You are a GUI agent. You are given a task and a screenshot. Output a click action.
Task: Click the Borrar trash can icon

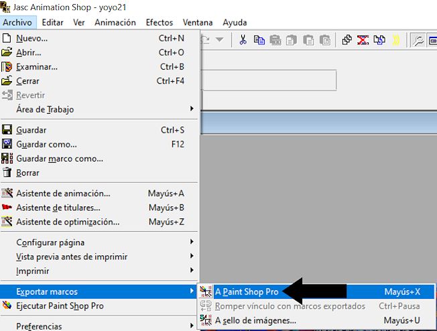pyautogui.click(x=7, y=172)
